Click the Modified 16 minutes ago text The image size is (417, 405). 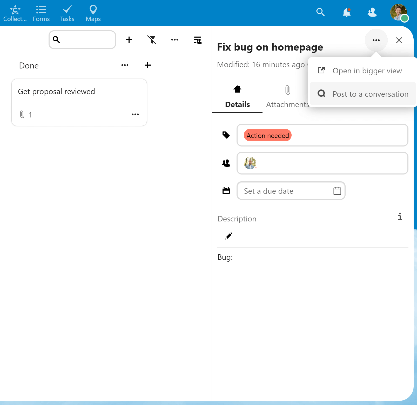[261, 65]
